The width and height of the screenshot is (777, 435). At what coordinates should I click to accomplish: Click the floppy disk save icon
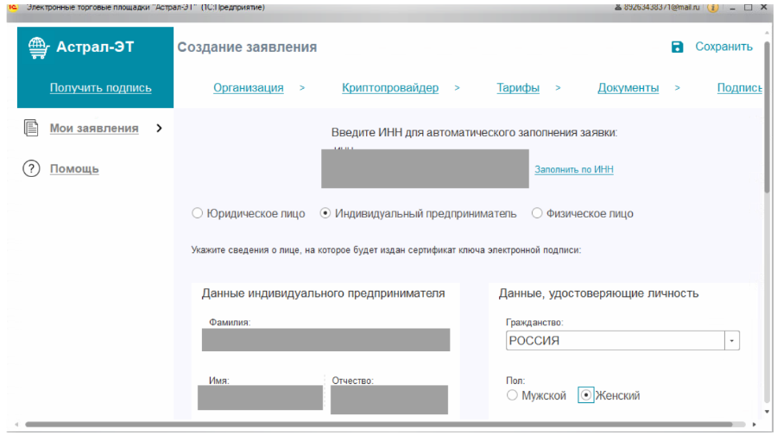677,47
